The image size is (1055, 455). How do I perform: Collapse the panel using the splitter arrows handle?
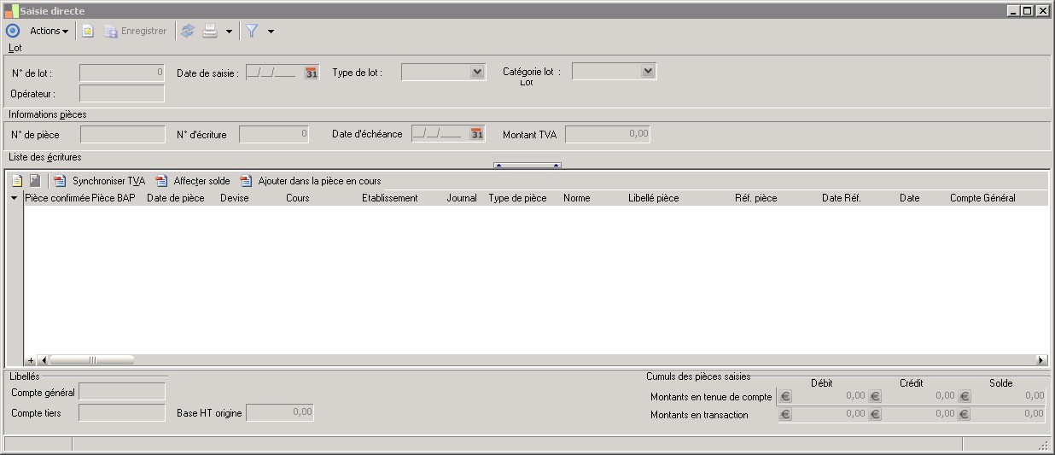(527, 165)
